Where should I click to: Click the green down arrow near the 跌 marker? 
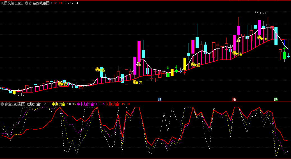pyautogui.click(x=284, y=49)
